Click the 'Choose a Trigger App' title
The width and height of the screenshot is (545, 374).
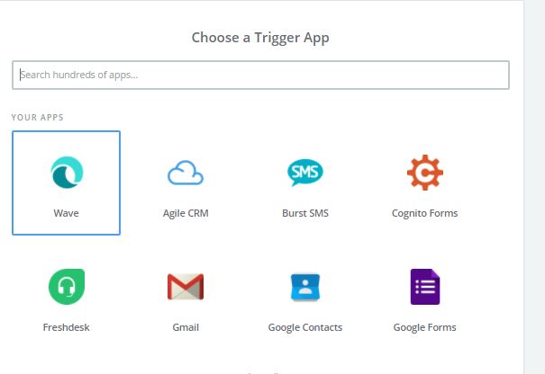(260, 38)
